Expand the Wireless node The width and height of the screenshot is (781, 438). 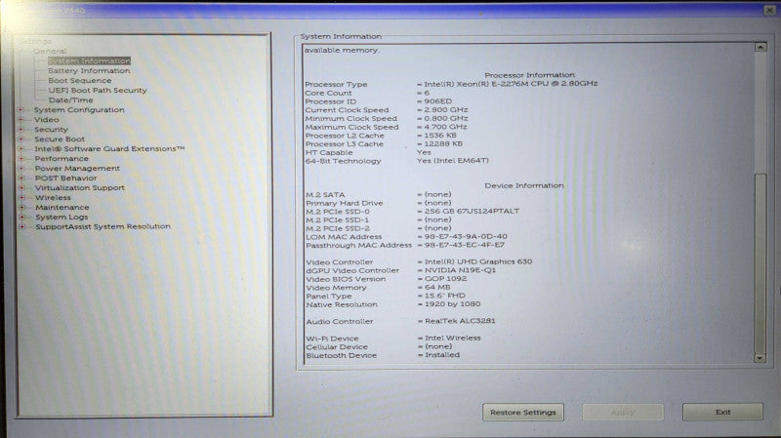21,198
